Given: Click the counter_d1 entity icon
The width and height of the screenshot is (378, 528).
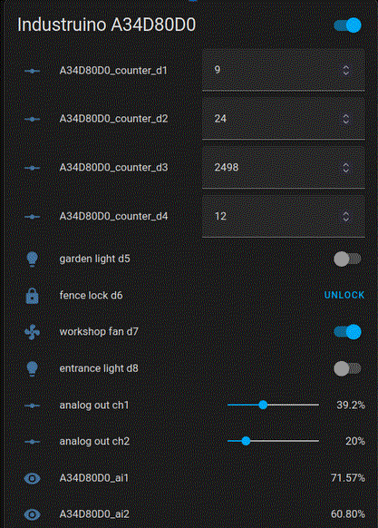Looking at the screenshot, I should click(32, 71).
